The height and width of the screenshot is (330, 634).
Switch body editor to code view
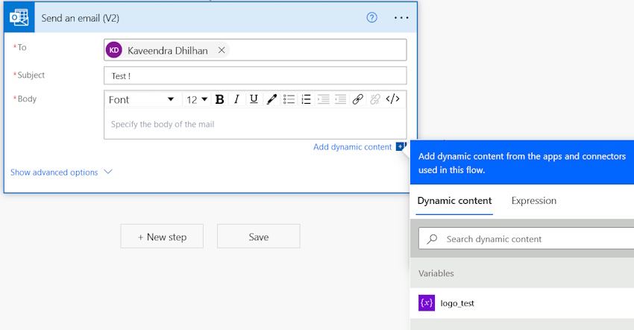392,99
